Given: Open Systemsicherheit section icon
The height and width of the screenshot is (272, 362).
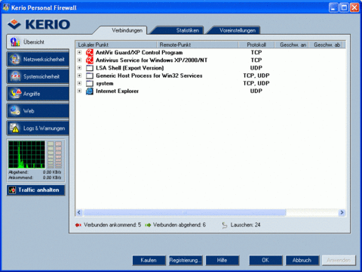Looking at the screenshot, I should pyautogui.click(x=15, y=76).
